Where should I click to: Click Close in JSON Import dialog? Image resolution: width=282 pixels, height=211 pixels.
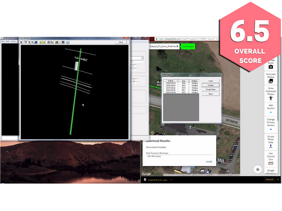point(211,94)
